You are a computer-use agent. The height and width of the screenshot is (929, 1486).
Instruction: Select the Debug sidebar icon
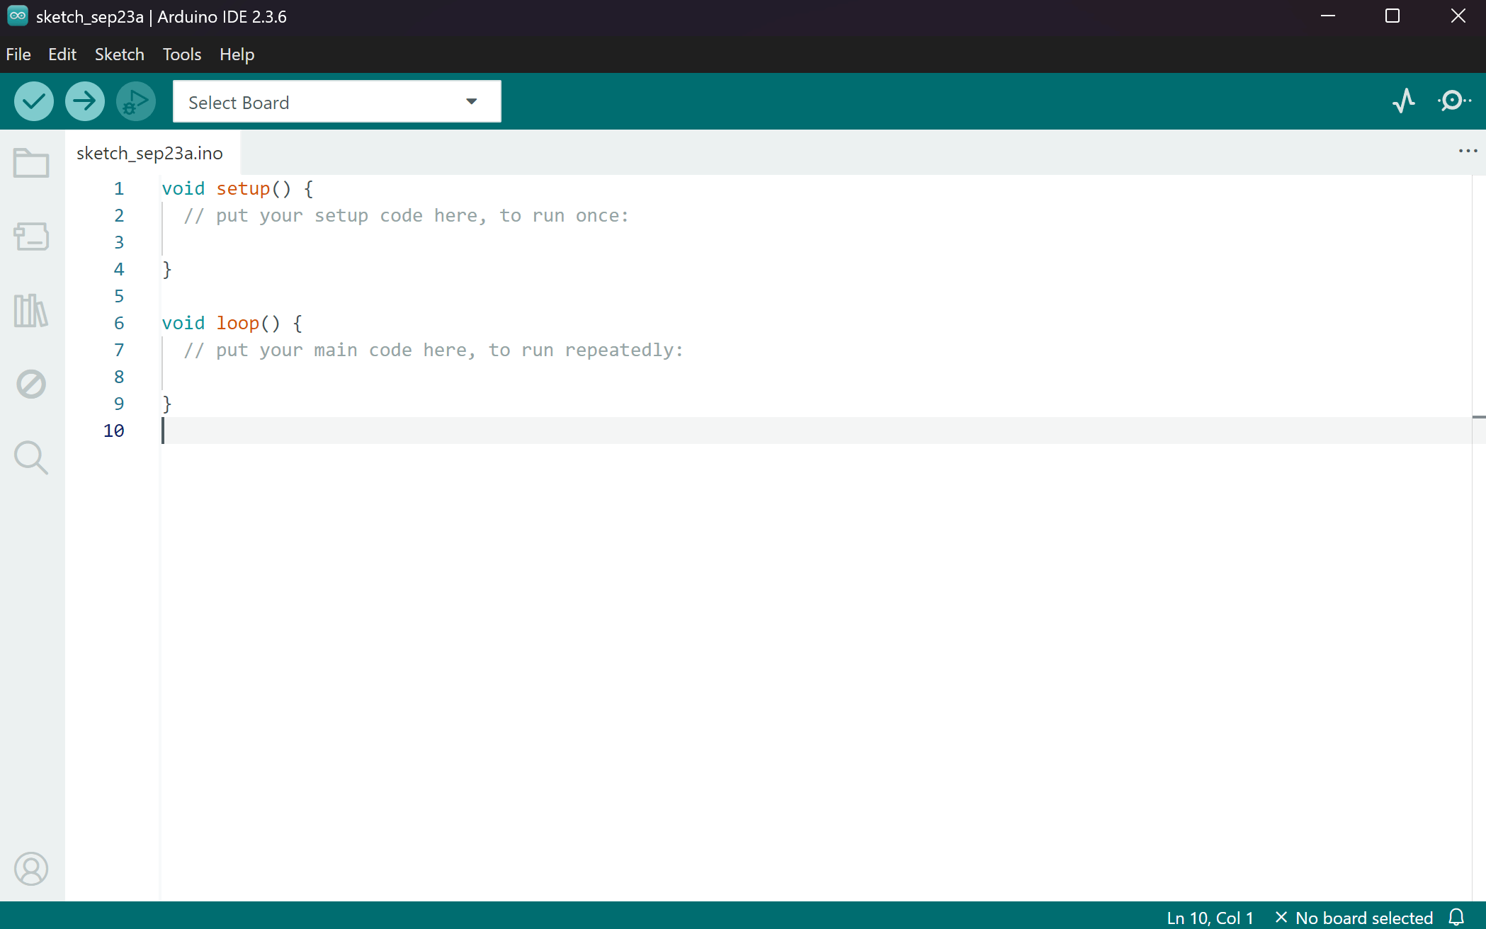tap(31, 384)
